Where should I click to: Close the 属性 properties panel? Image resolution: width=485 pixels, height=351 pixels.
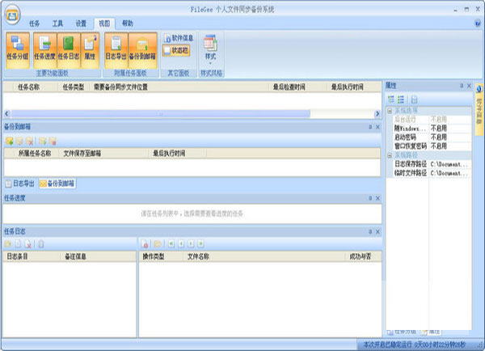click(469, 86)
